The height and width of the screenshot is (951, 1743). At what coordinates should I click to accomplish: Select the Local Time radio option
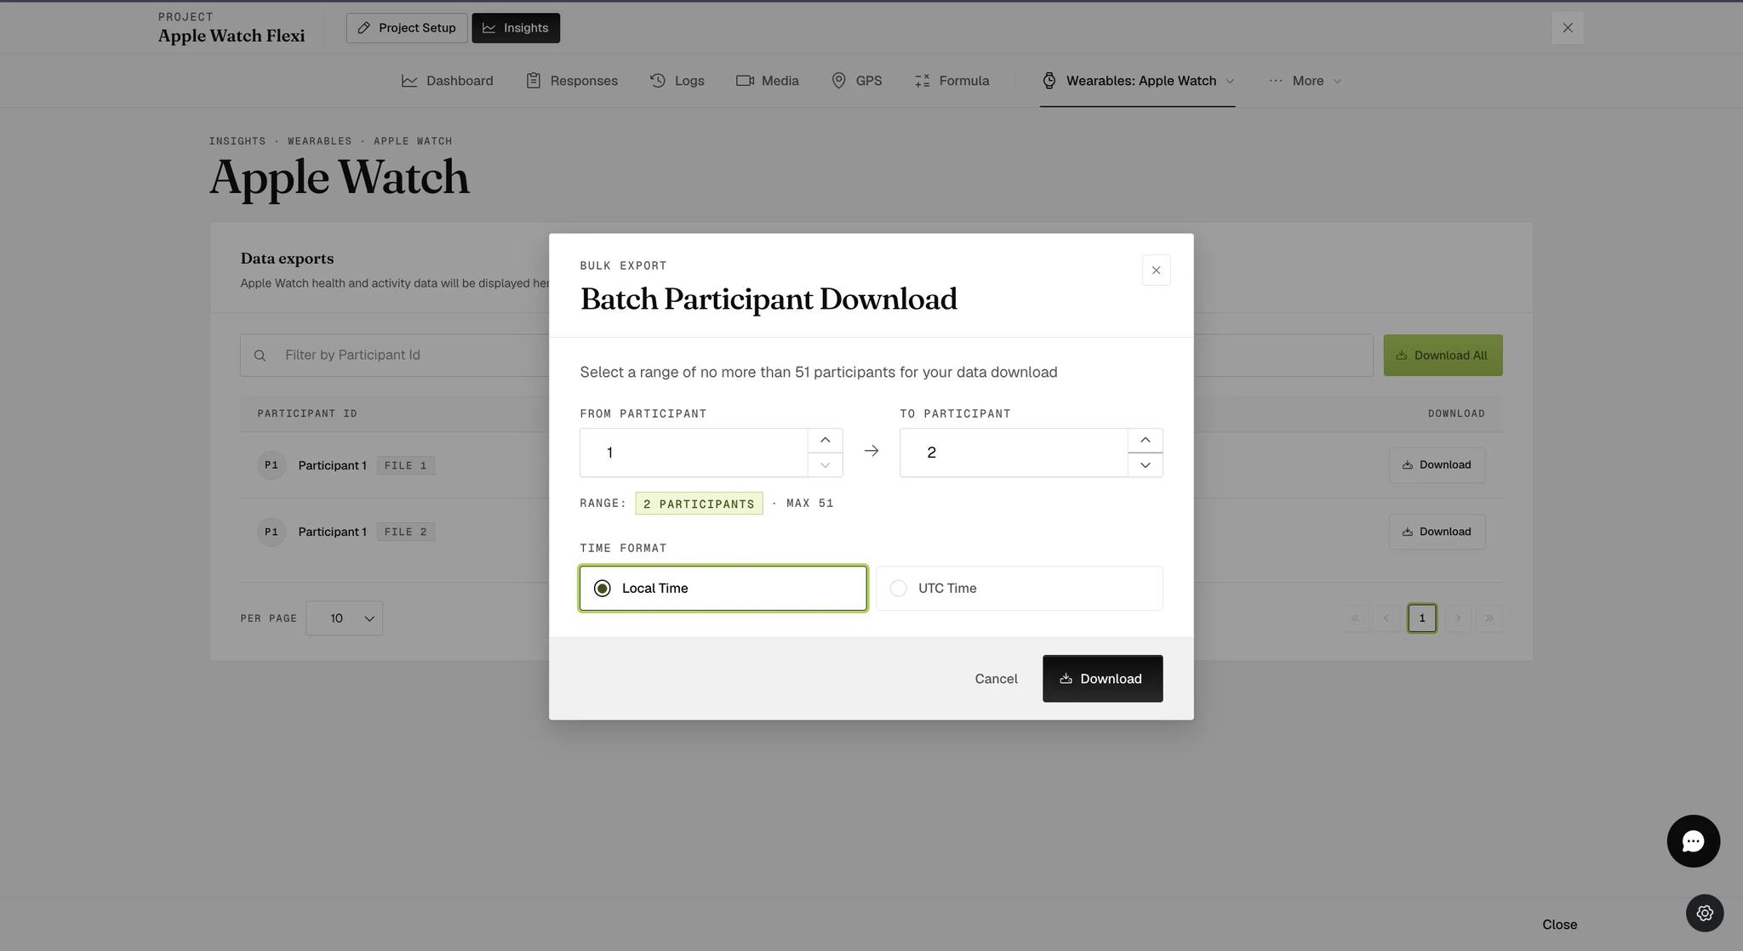(x=723, y=589)
